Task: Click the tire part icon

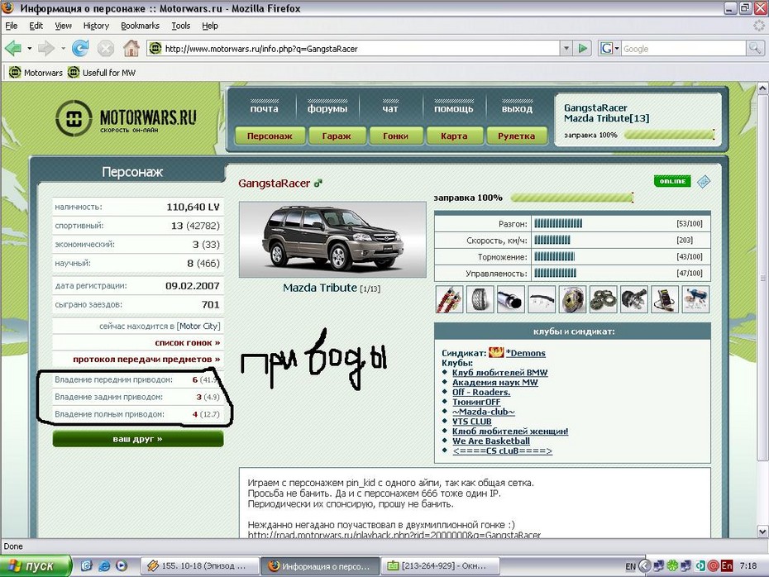Action: 480,299
